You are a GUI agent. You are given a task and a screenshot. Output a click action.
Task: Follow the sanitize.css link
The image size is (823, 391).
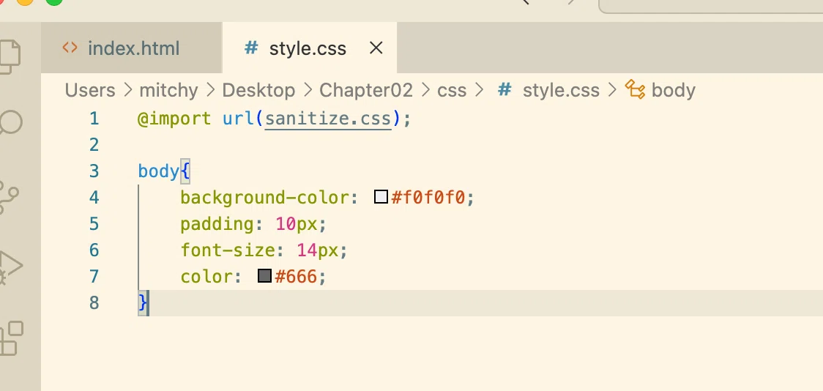coord(328,119)
